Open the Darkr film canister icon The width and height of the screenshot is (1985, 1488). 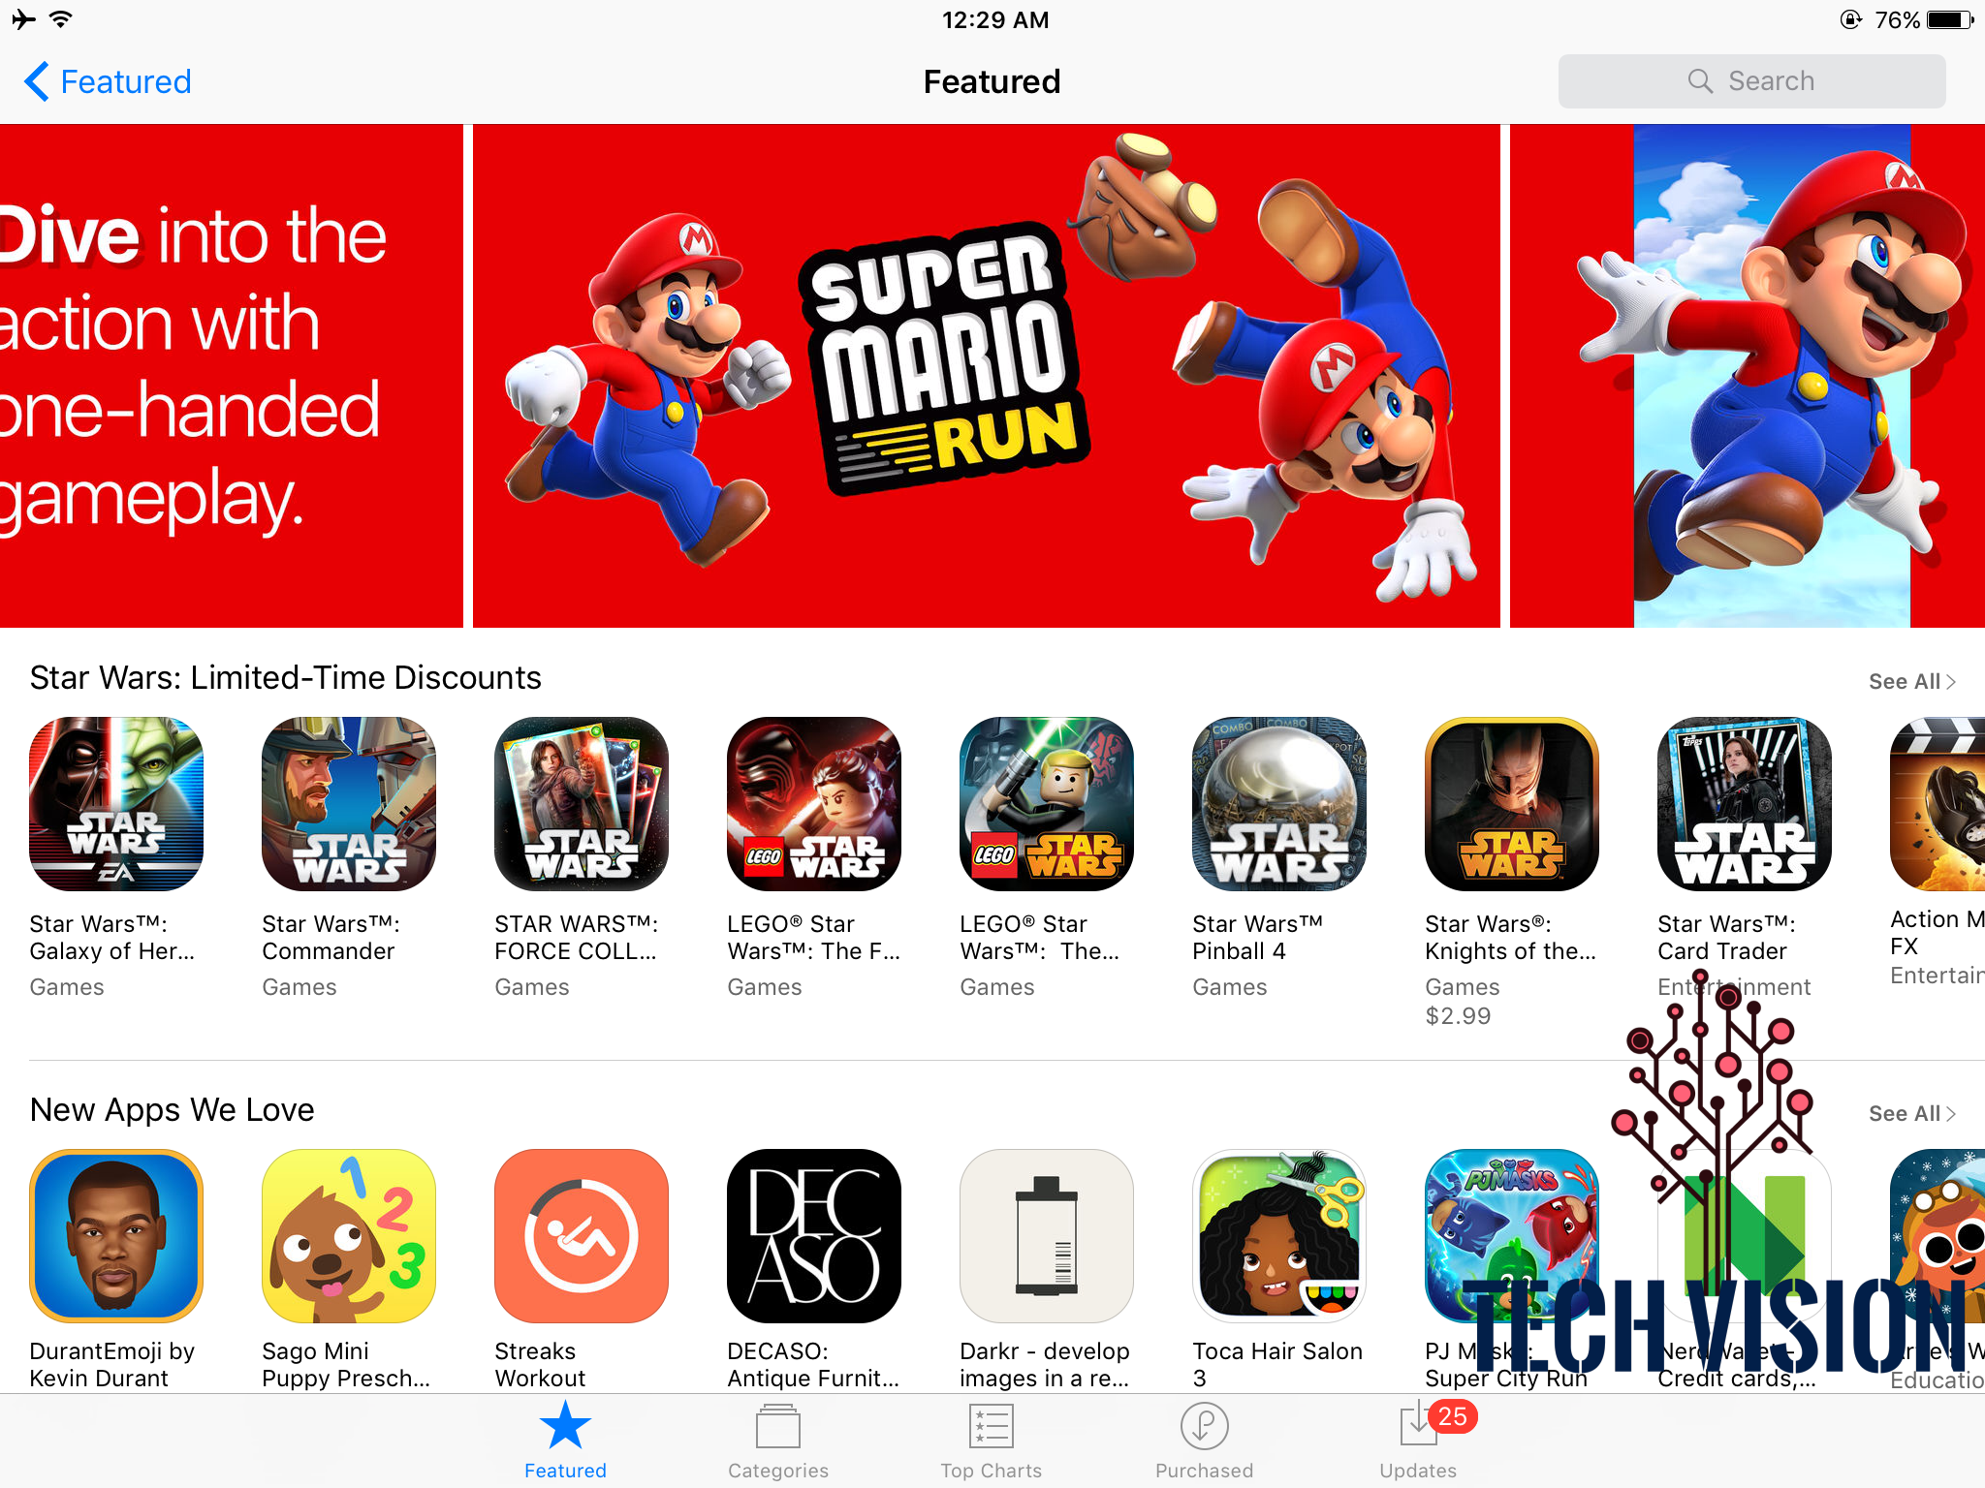point(1047,1236)
